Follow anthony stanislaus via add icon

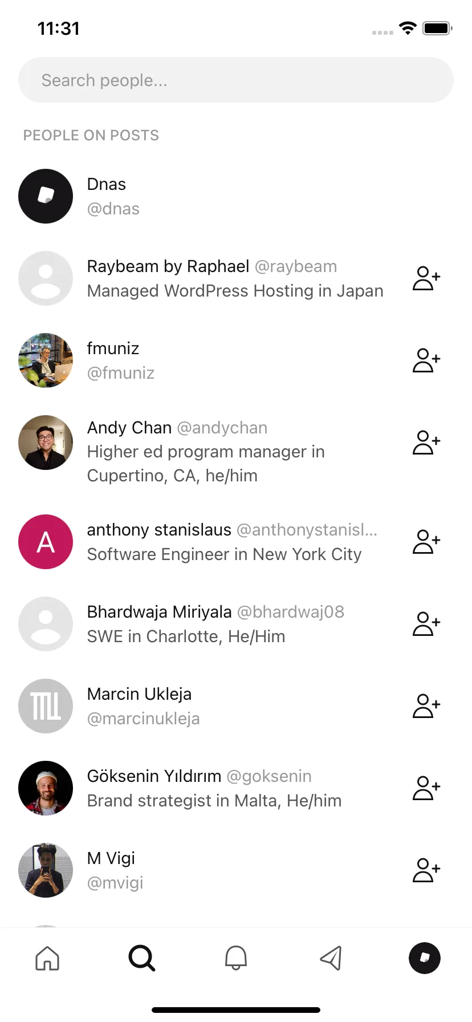(426, 542)
